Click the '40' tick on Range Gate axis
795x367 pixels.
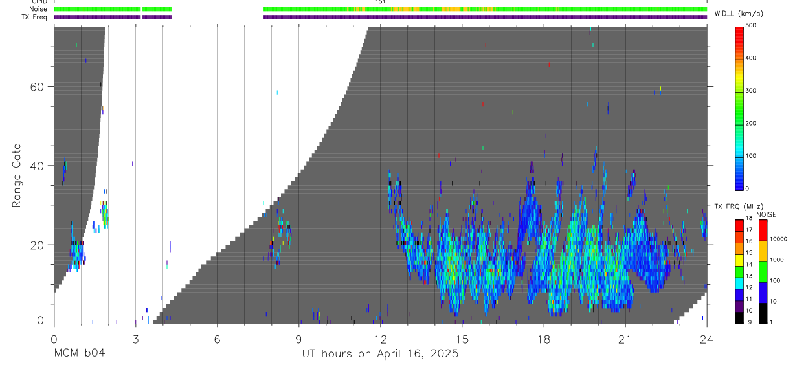37,166
